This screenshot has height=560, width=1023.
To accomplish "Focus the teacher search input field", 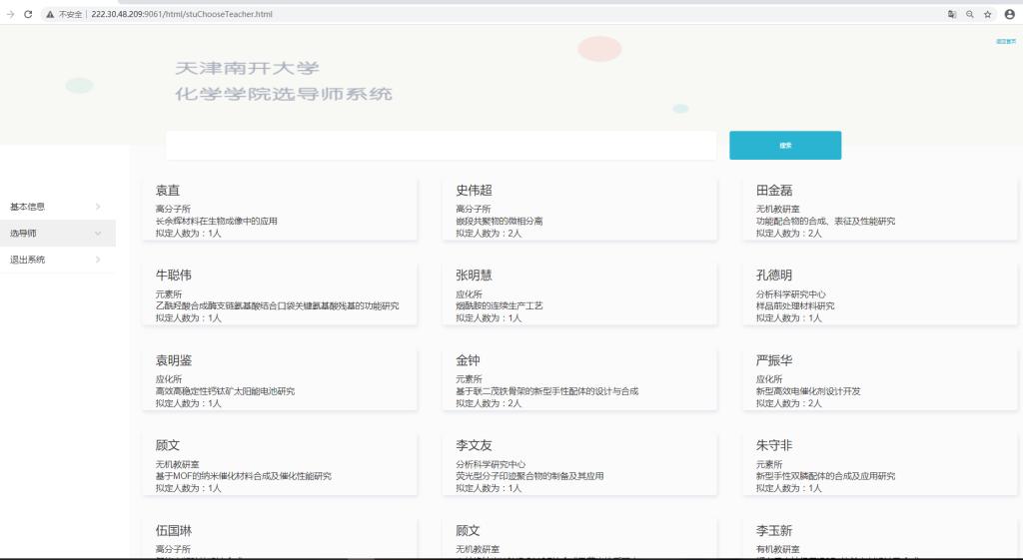I will [x=441, y=146].
